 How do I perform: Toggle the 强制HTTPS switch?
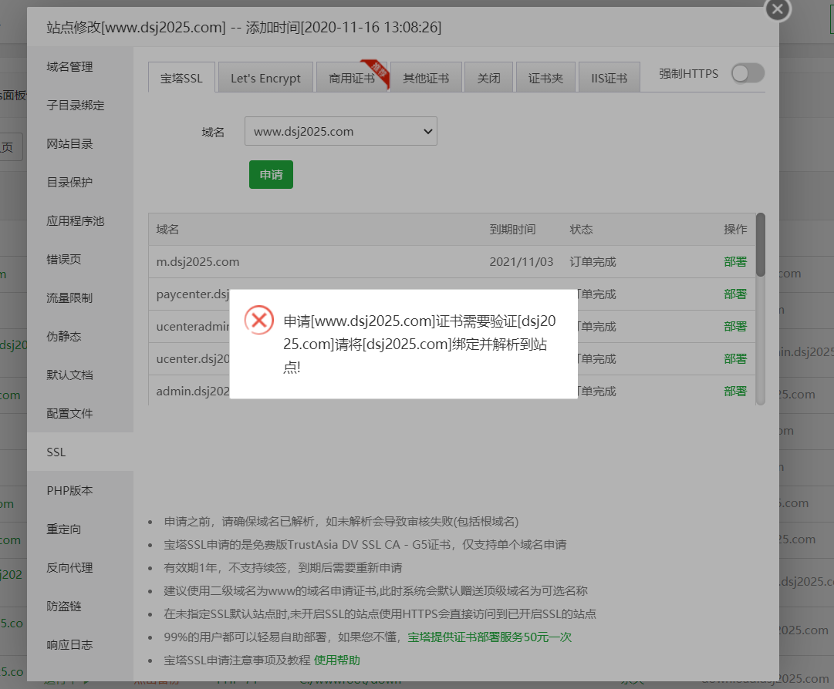tap(748, 73)
